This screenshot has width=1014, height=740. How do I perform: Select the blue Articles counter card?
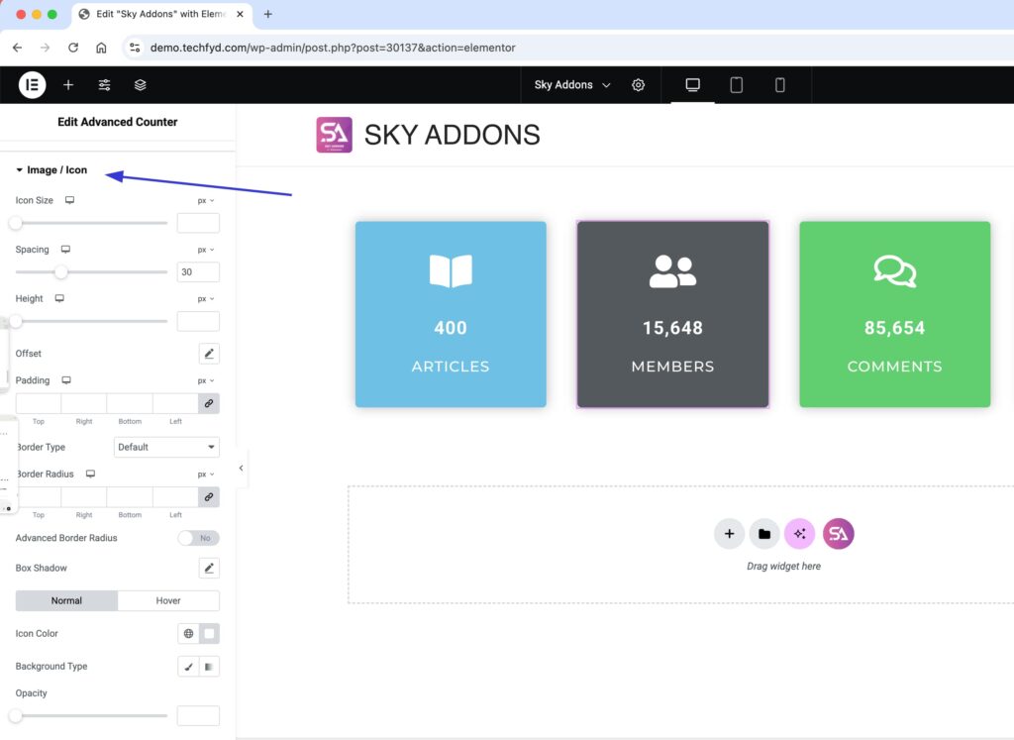[x=451, y=314]
